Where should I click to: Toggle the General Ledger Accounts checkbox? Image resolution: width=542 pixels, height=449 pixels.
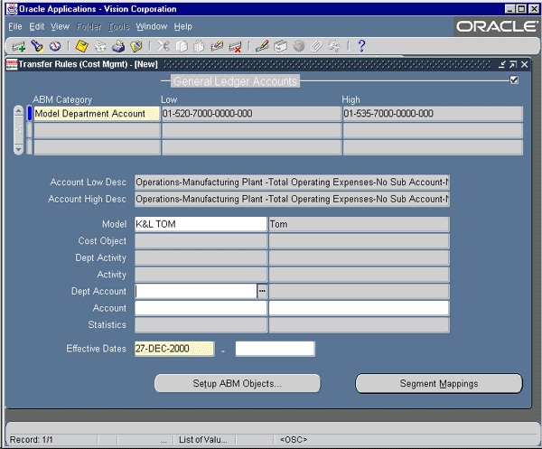[514, 80]
